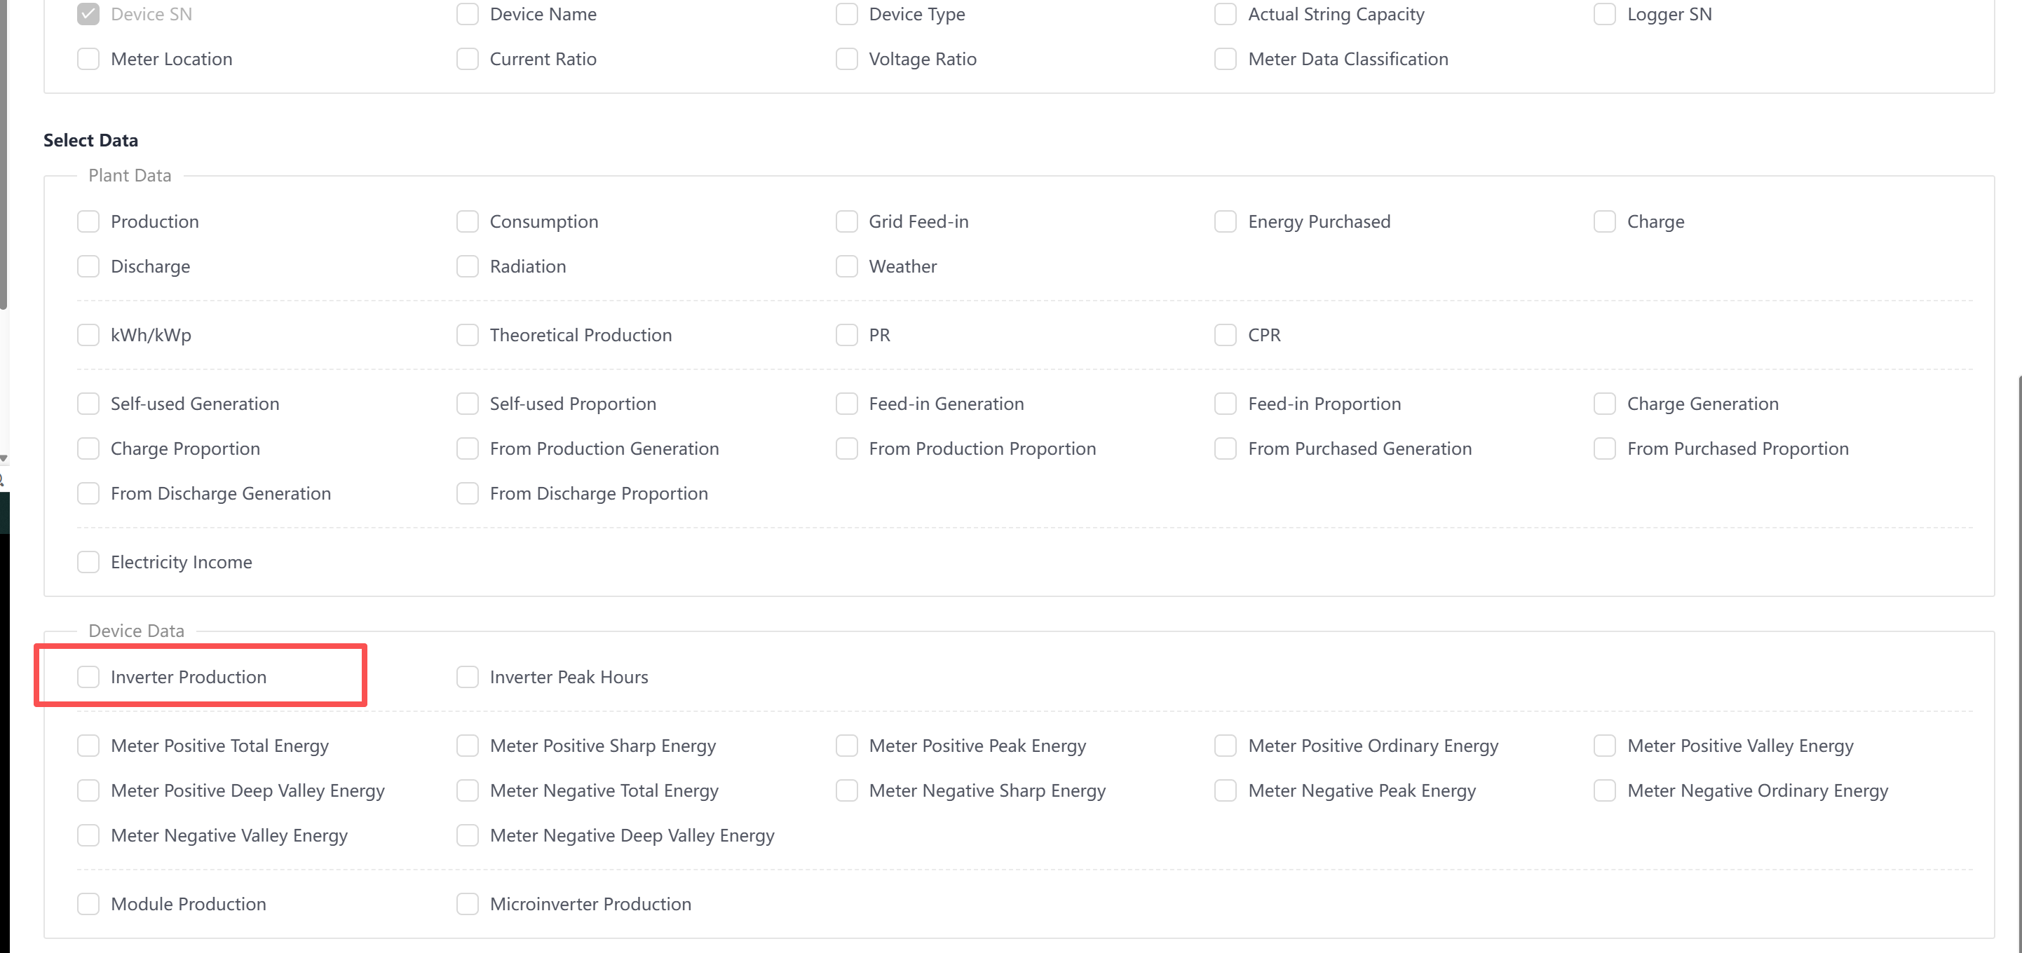Viewport: 2022px width, 953px height.
Task: Select the Electricity Income checkbox
Action: tap(89, 563)
